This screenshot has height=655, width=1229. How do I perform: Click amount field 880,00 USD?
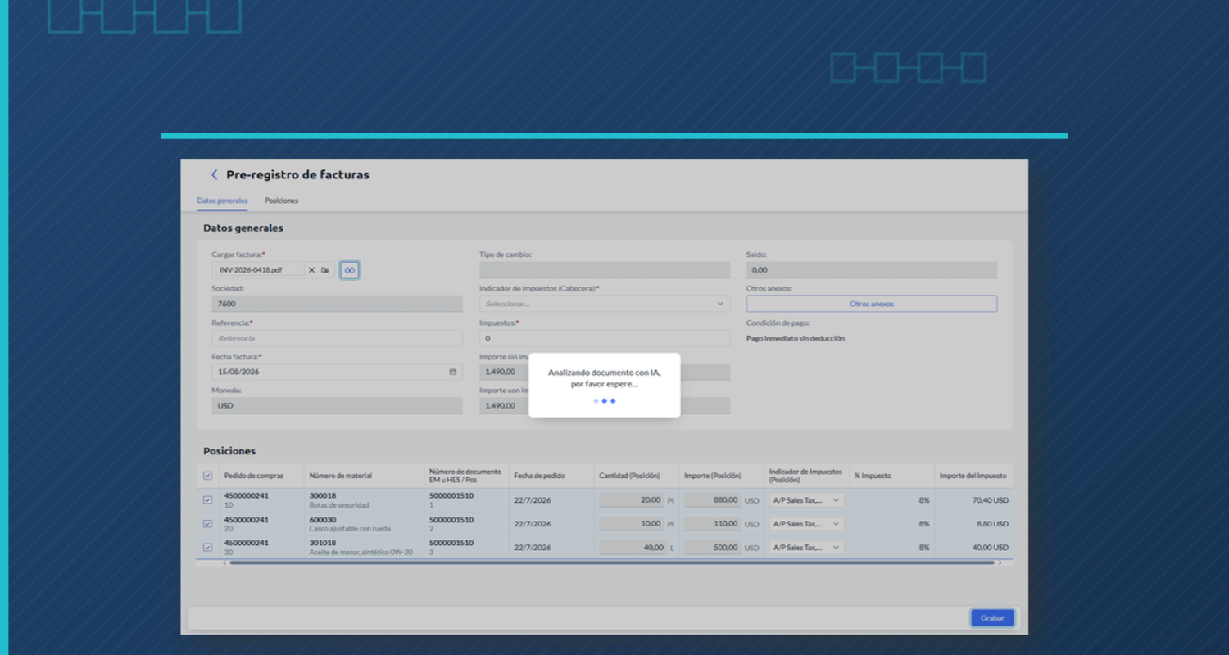tap(713, 500)
